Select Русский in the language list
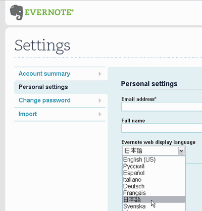202x211 pixels. [x=154, y=166]
